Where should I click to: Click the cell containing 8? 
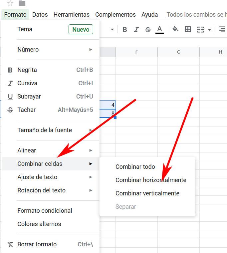tap(107, 114)
